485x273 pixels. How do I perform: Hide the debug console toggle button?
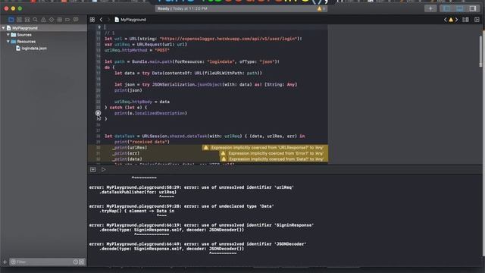92,170
